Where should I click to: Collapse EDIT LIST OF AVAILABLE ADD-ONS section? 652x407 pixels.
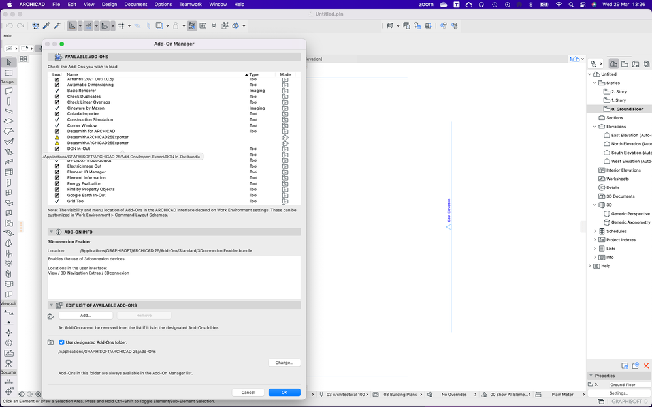51,305
